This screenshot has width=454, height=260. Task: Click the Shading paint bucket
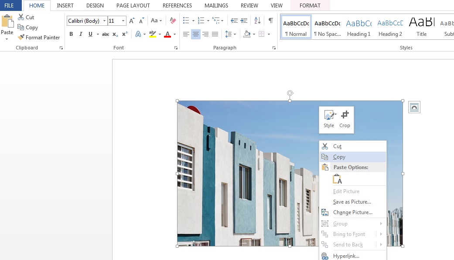[247, 34]
